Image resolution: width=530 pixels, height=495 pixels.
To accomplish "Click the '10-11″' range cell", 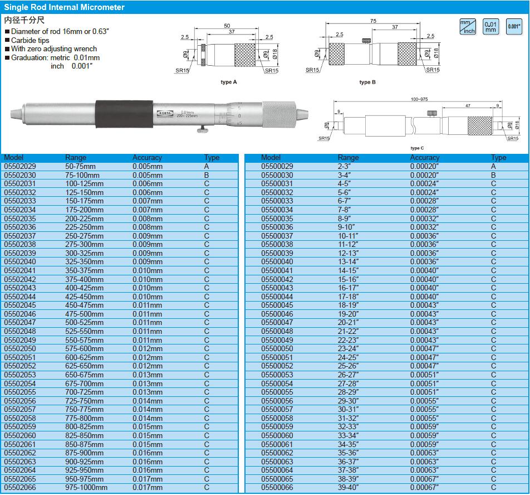I will pyautogui.click(x=348, y=236).
